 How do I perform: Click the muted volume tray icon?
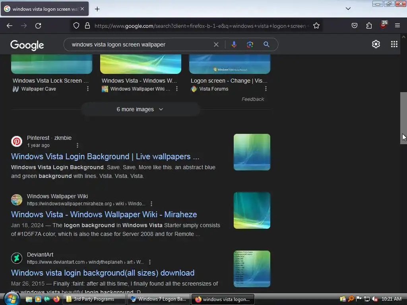click(374, 299)
